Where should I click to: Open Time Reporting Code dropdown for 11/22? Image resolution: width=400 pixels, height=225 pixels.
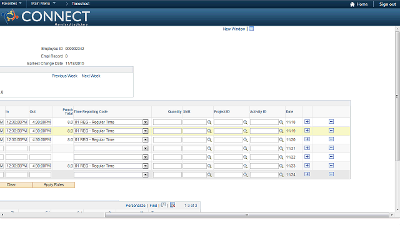coord(146,157)
